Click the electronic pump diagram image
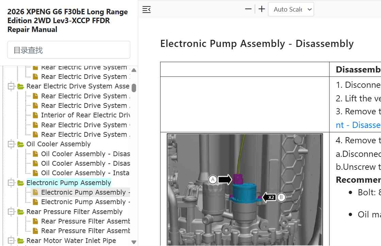This screenshot has height=246, width=381. 245,190
